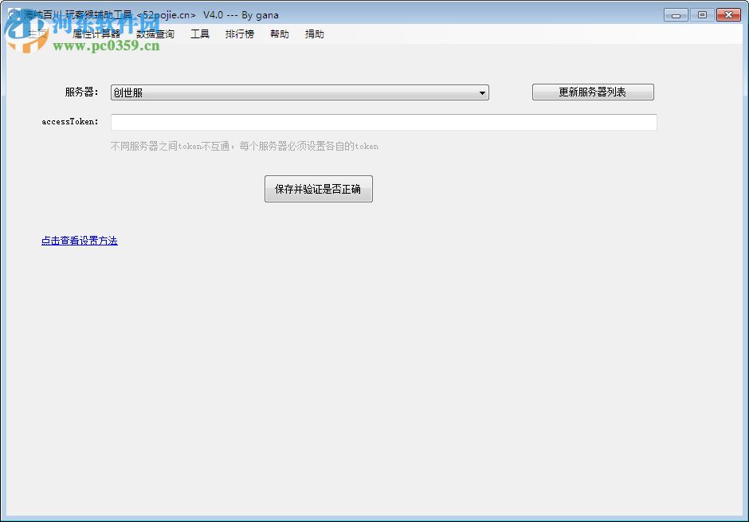This screenshot has height=522, width=749.
Task: Maximize the application window
Action: 702,14
